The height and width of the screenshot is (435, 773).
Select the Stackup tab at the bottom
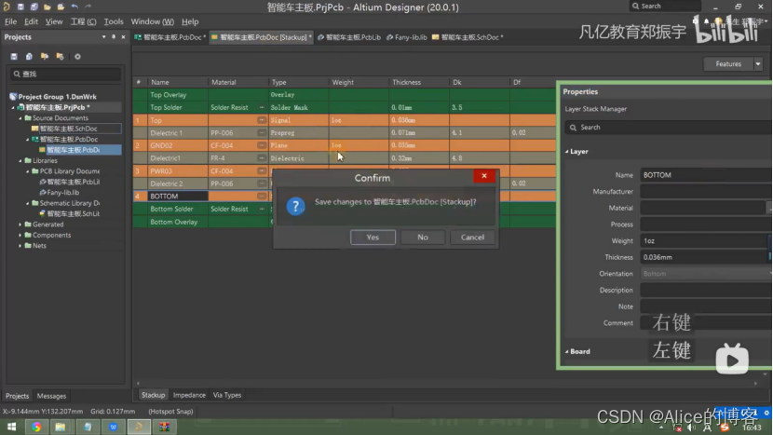pos(154,395)
